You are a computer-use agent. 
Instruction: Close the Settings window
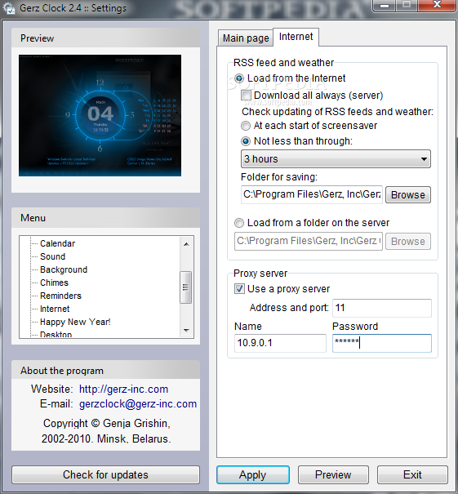click(x=438, y=6)
